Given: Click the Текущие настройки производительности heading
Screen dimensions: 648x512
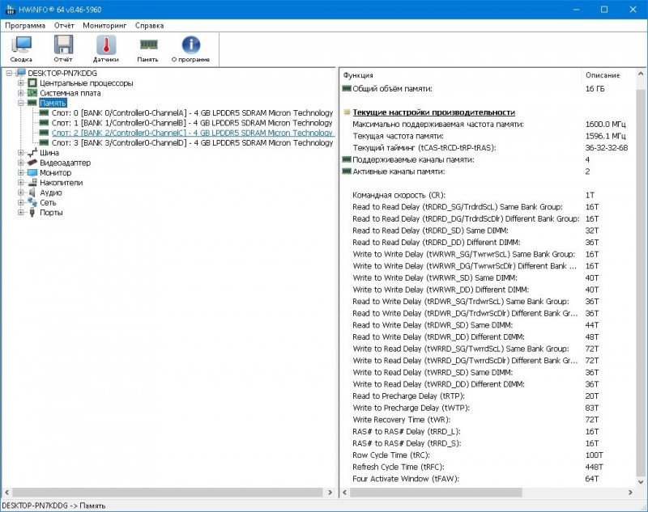Looking at the screenshot, I should (x=434, y=112).
